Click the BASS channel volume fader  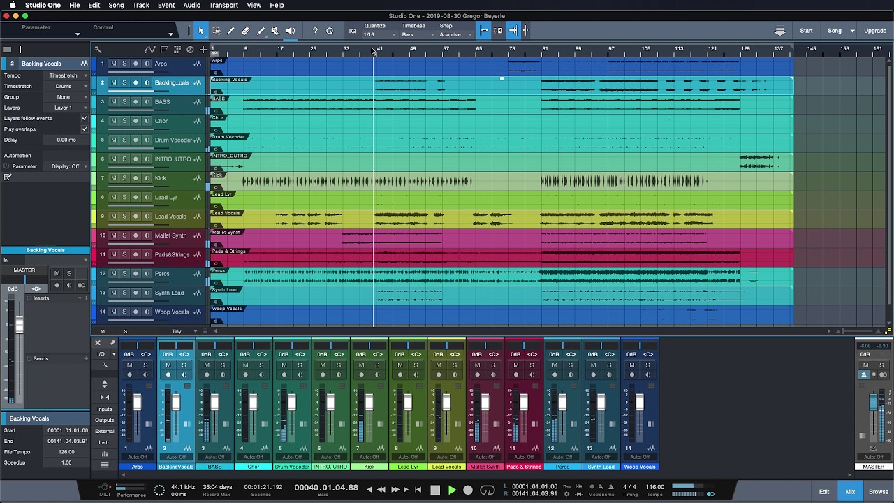tap(214, 403)
